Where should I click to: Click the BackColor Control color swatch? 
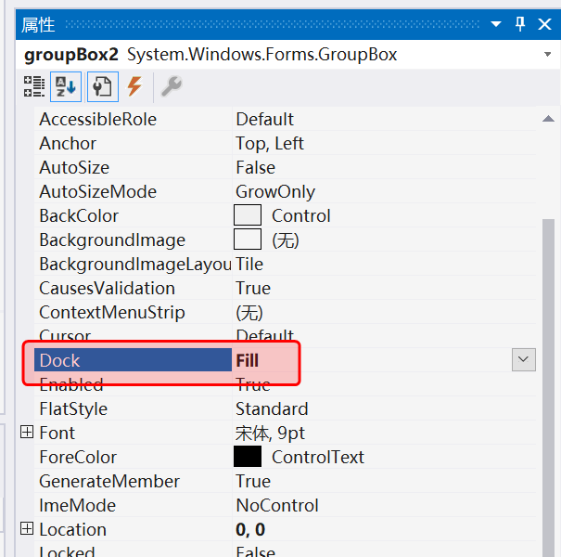(248, 215)
